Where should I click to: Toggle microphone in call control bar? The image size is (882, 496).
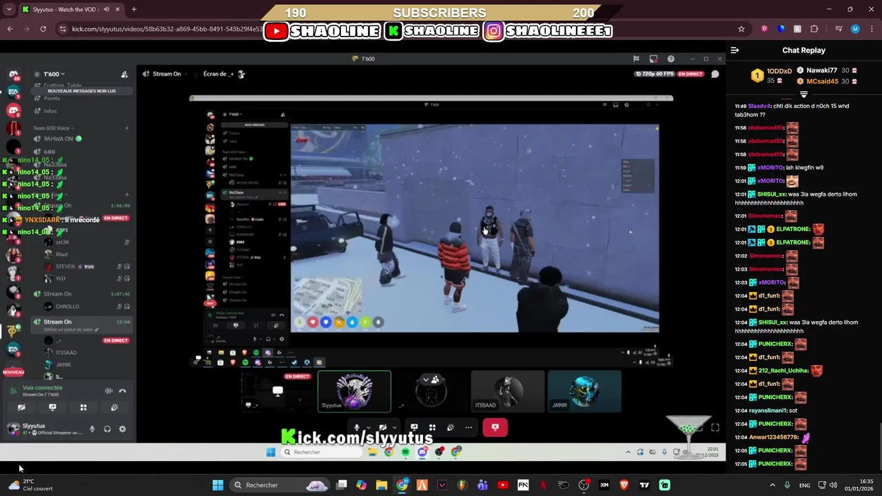click(x=357, y=427)
